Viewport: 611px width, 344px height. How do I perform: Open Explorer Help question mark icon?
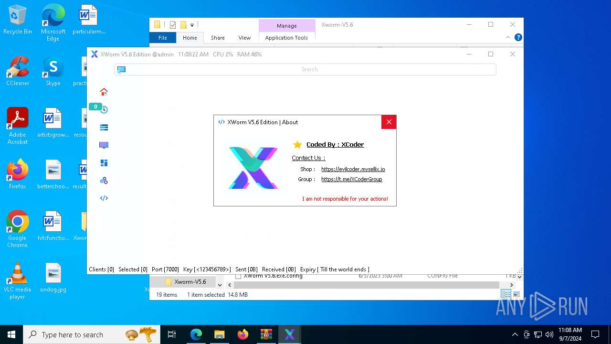point(518,37)
